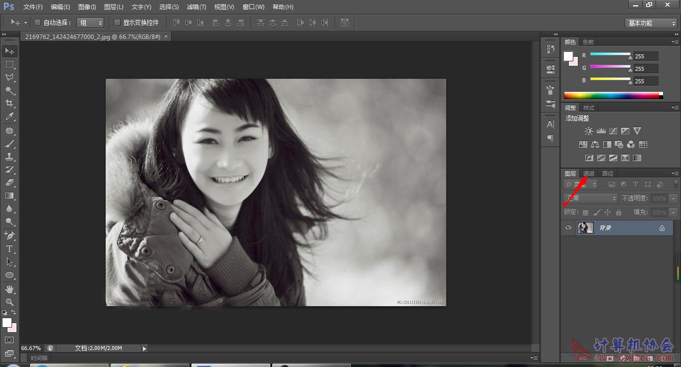The width and height of the screenshot is (681, 367).
Task: Click the RGB color spectrum ramp
Action: pos(613,96)
